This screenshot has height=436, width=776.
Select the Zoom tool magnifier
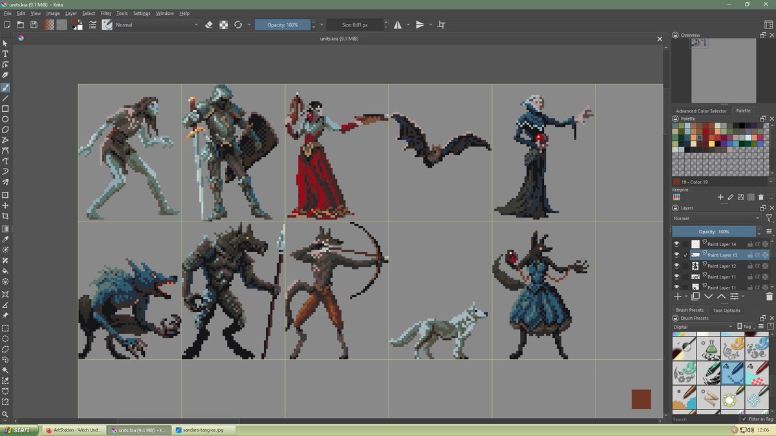click(x=5, y=414)
